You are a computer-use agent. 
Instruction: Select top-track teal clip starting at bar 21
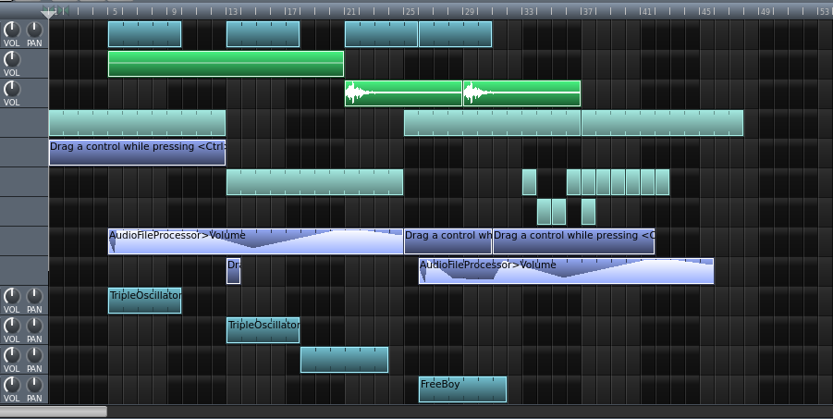(381, 34)
